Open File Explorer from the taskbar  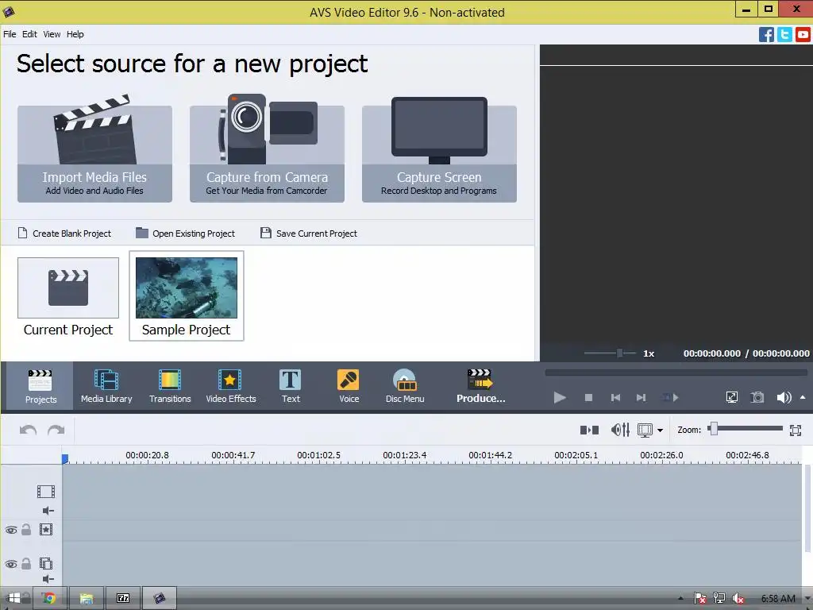[86, 599]
